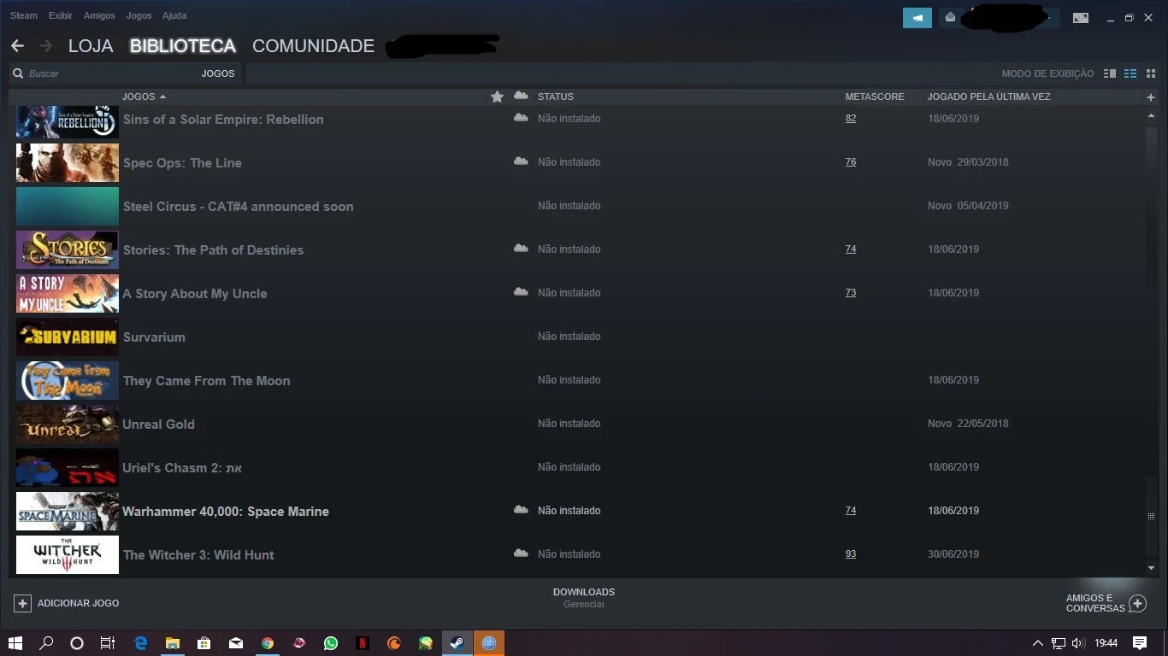Open the announcements megaphone button
The height and width of the screenshot is (656, 1168).
(917, 18)
